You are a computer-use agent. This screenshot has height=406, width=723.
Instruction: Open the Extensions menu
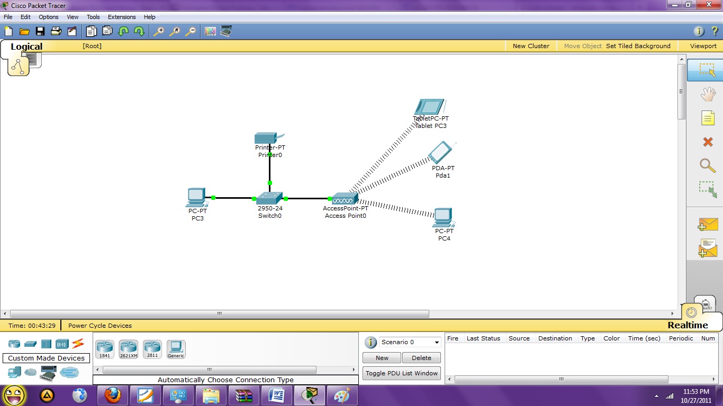click(x=121, y=16)
